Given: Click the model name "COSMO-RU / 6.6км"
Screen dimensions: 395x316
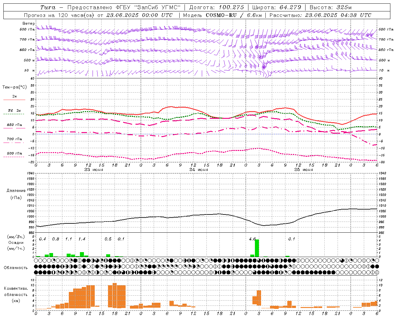Looking at the screenshot, I should tap(234, 15).
